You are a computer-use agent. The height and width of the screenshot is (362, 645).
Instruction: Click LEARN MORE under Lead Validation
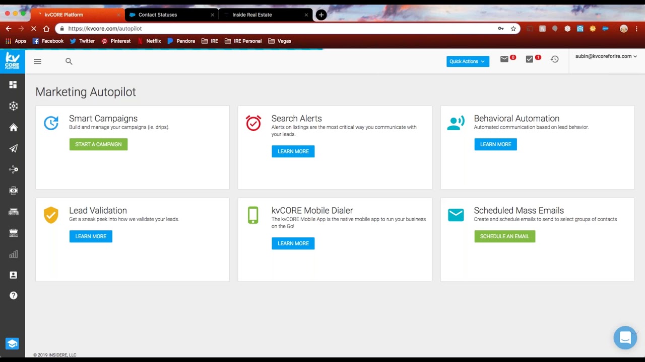[x=91, y=236]
